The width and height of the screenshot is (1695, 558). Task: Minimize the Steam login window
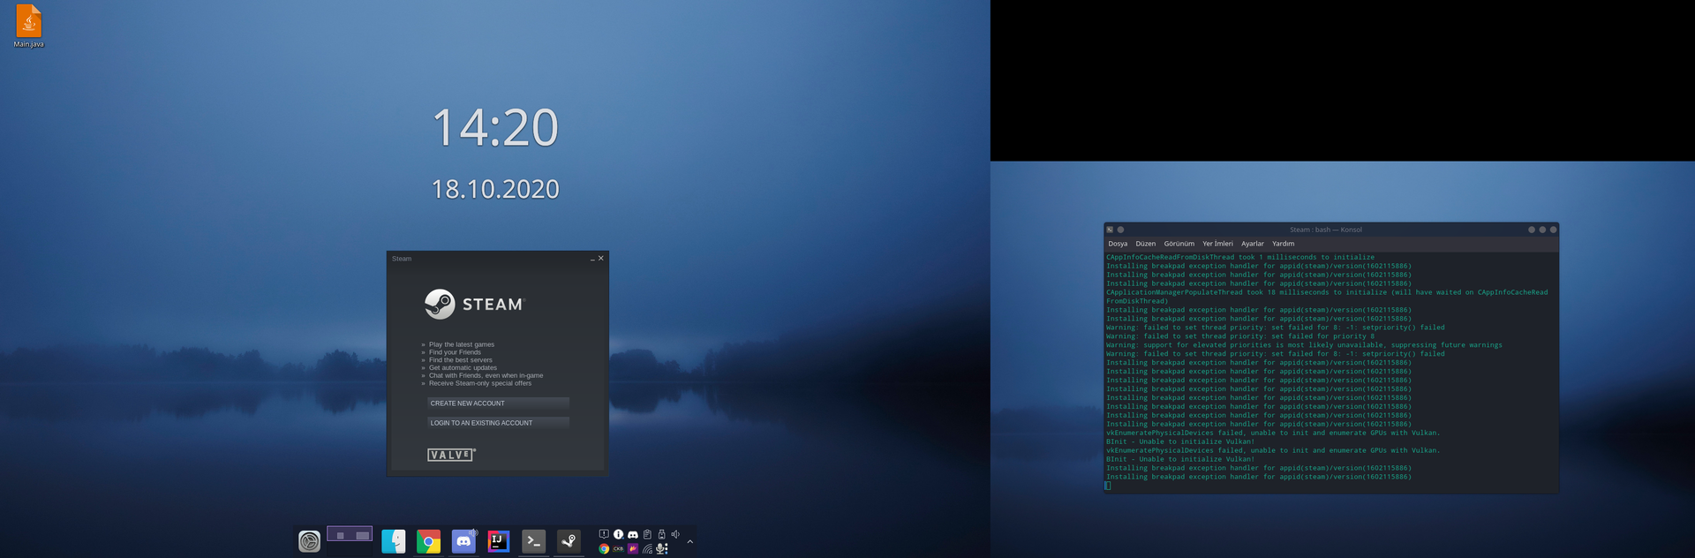[592, 259]
